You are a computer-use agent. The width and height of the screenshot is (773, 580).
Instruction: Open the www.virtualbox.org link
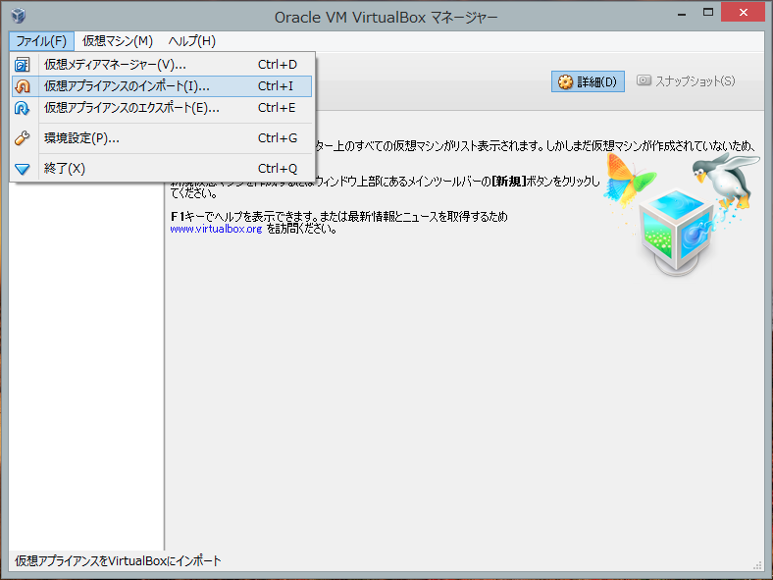coord(216,229)
